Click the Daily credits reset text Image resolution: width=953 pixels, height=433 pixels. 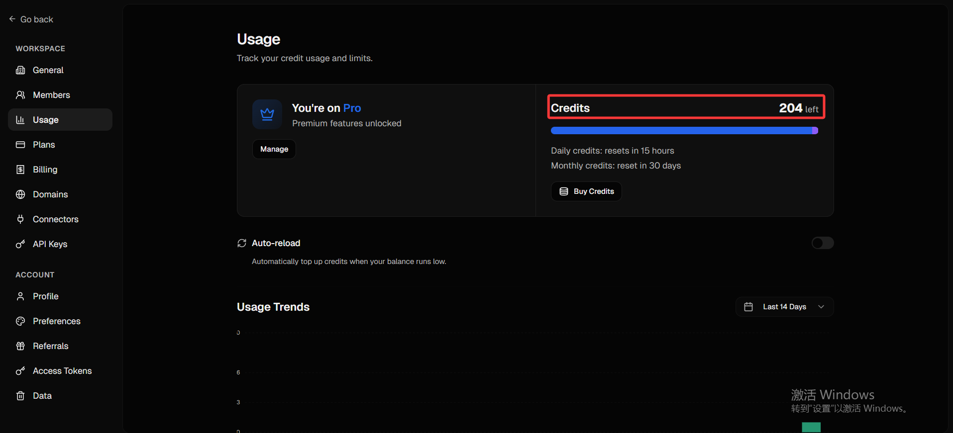coord(613,151)
